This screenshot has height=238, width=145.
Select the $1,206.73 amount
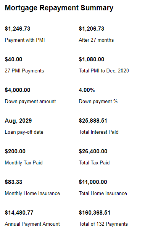pyautogui.click(x=92, y=29)
